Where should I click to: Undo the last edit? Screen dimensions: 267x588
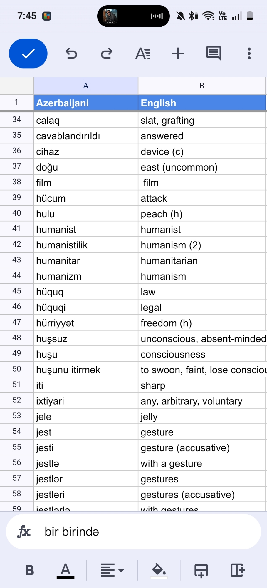click(71, 54)
